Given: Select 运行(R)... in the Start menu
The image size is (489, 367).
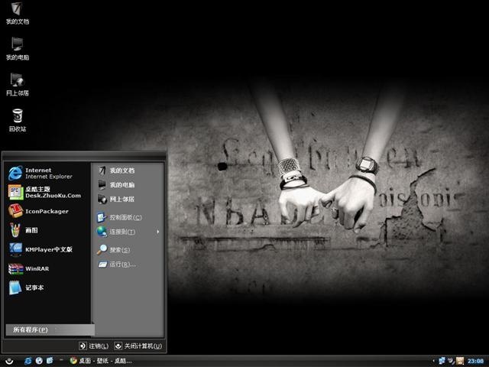Looking at the screenshot, I should [x=128, y=265].
